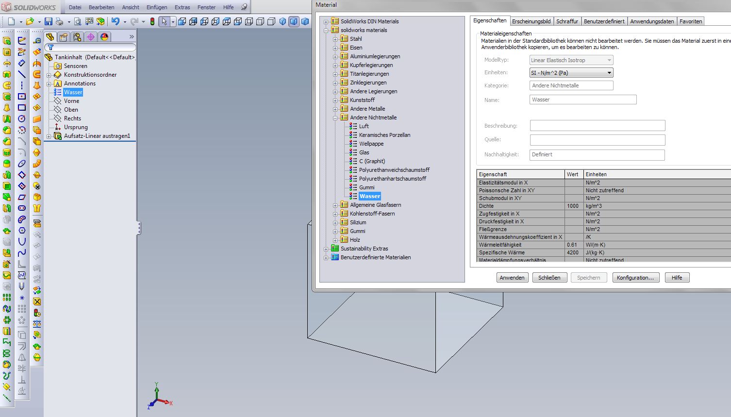The image size is (731, 417).
Task: Click the Beschreibung input field
Action: coord(598,126)
